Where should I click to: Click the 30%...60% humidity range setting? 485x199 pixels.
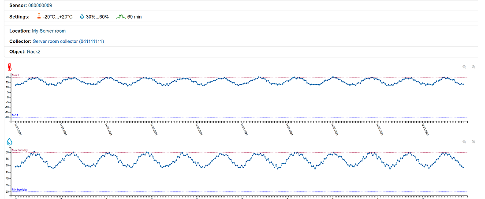[x=97, y=17]
